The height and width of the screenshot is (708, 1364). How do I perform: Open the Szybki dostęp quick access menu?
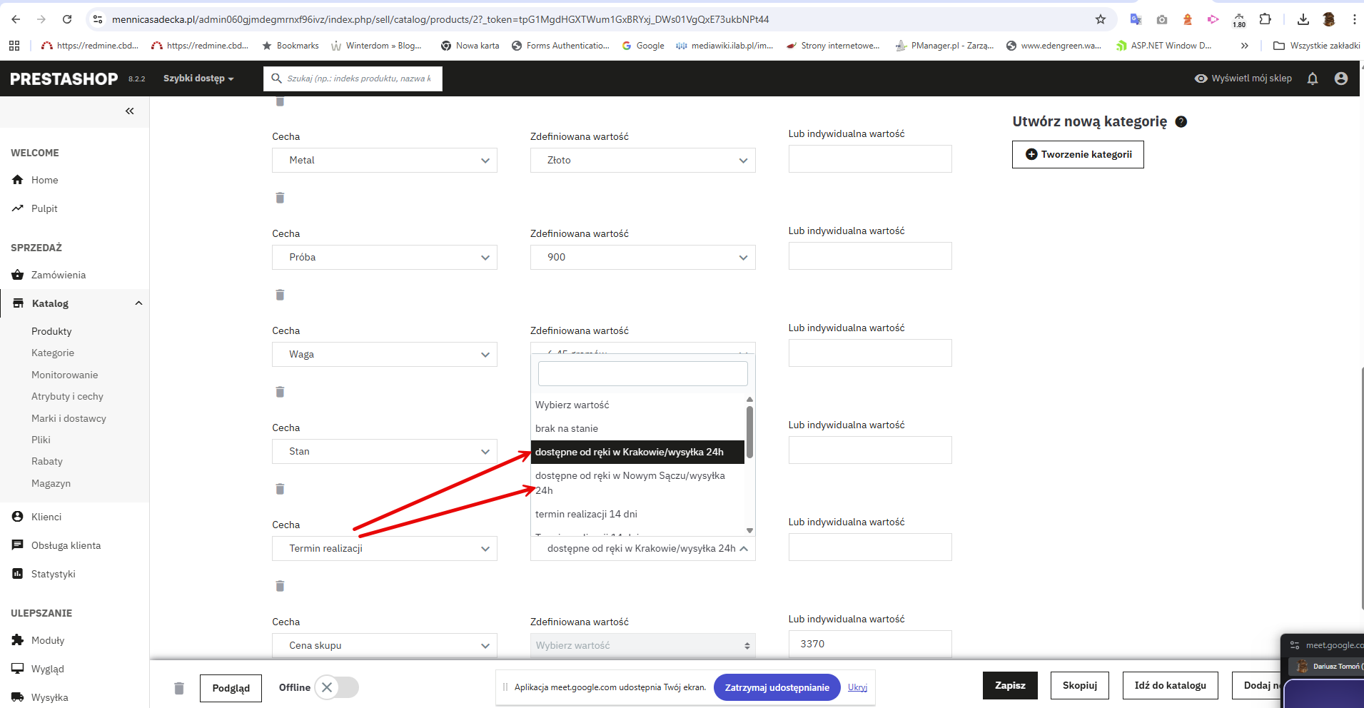tap(198, 79)
